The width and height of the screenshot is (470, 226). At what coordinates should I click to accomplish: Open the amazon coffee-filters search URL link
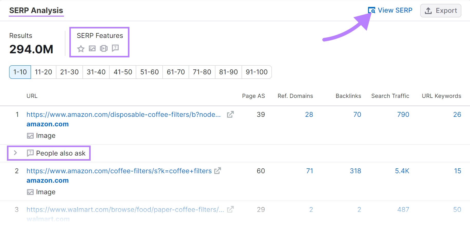[x=119, y=171]
